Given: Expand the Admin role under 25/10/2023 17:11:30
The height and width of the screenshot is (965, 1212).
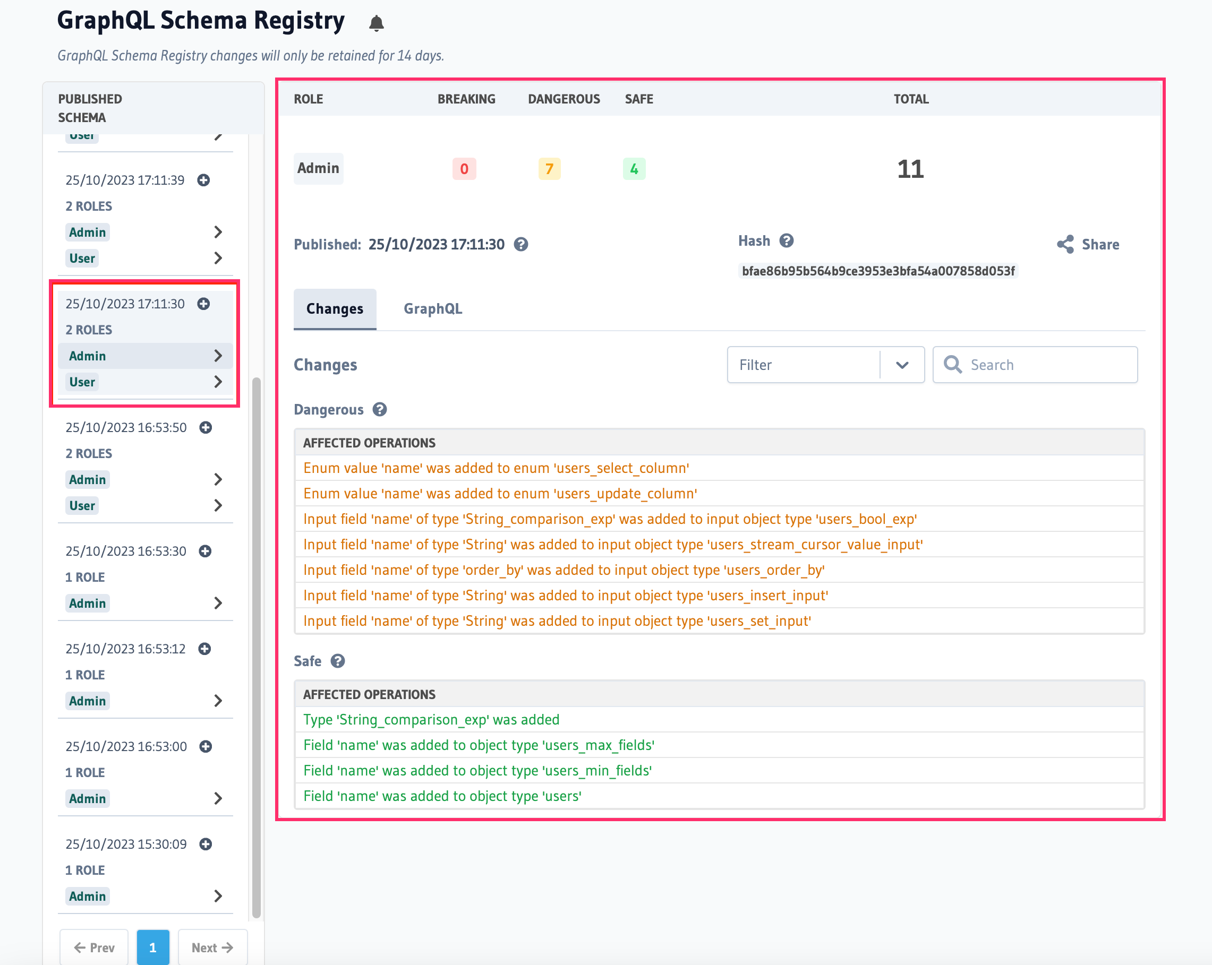Looking at the screenshot, I should pos(218,356).
